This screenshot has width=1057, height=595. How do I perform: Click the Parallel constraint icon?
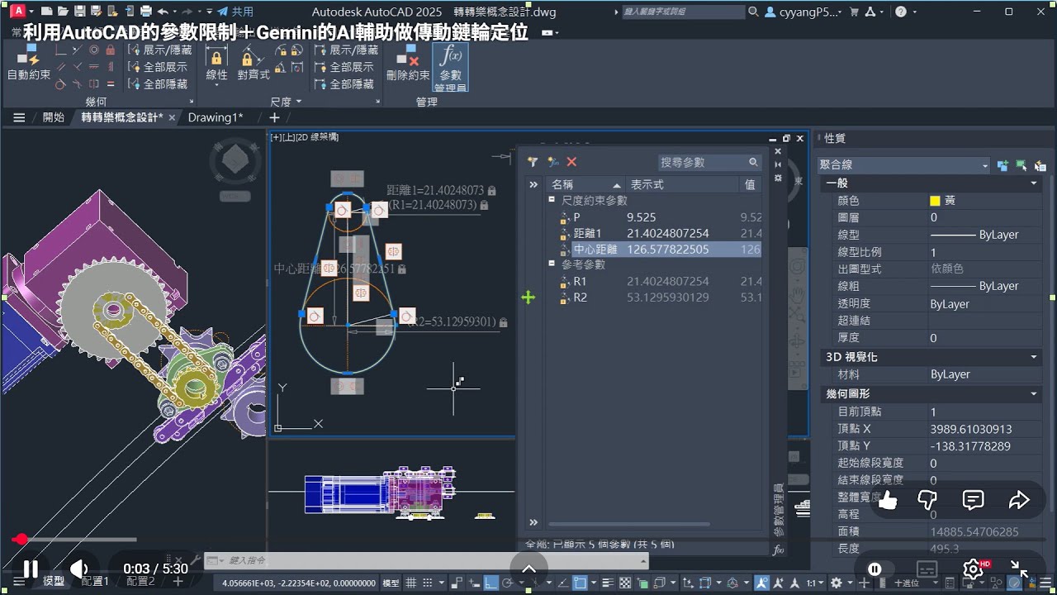(61, 67)
